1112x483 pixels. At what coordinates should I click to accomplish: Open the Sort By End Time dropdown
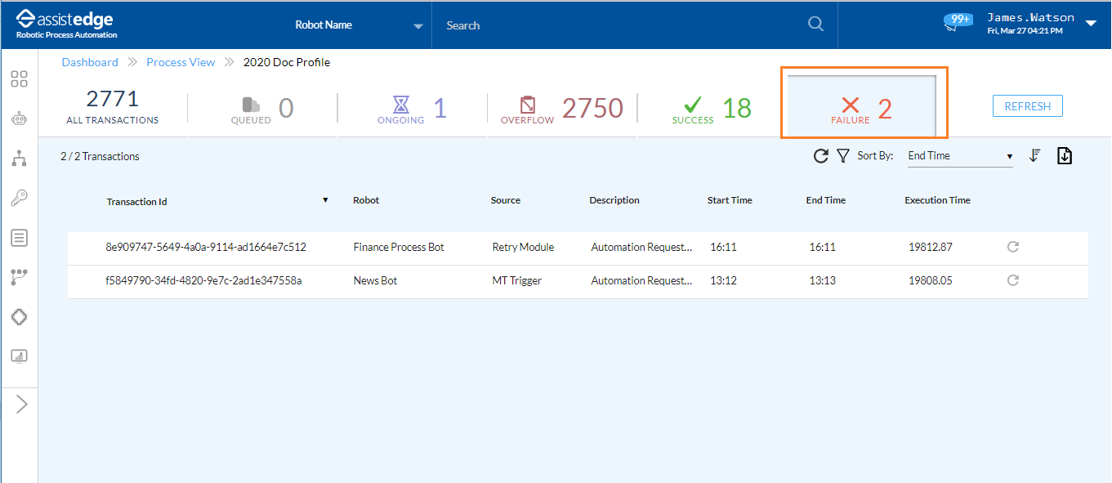tap(960, 156)
